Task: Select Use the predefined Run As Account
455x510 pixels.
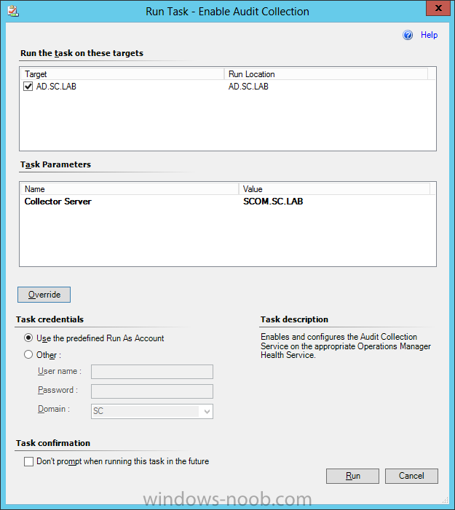Action: 28,338
